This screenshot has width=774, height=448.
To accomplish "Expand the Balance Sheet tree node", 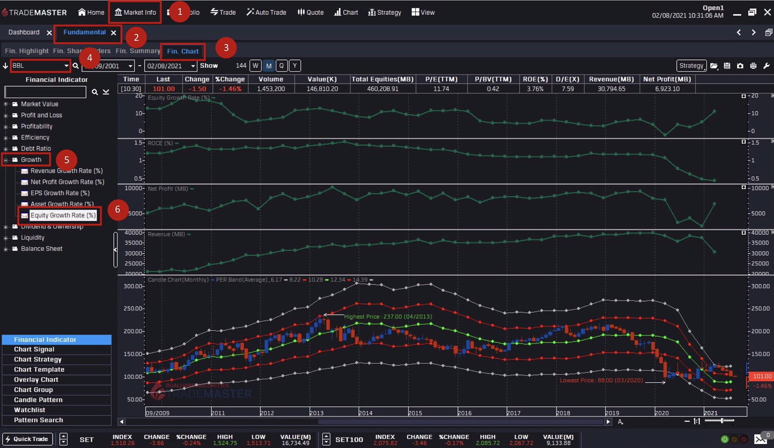I will [x=6, y=249].
